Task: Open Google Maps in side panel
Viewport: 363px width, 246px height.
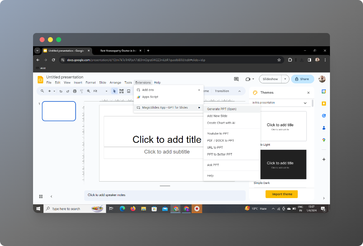Action: [x=324, y=140]
